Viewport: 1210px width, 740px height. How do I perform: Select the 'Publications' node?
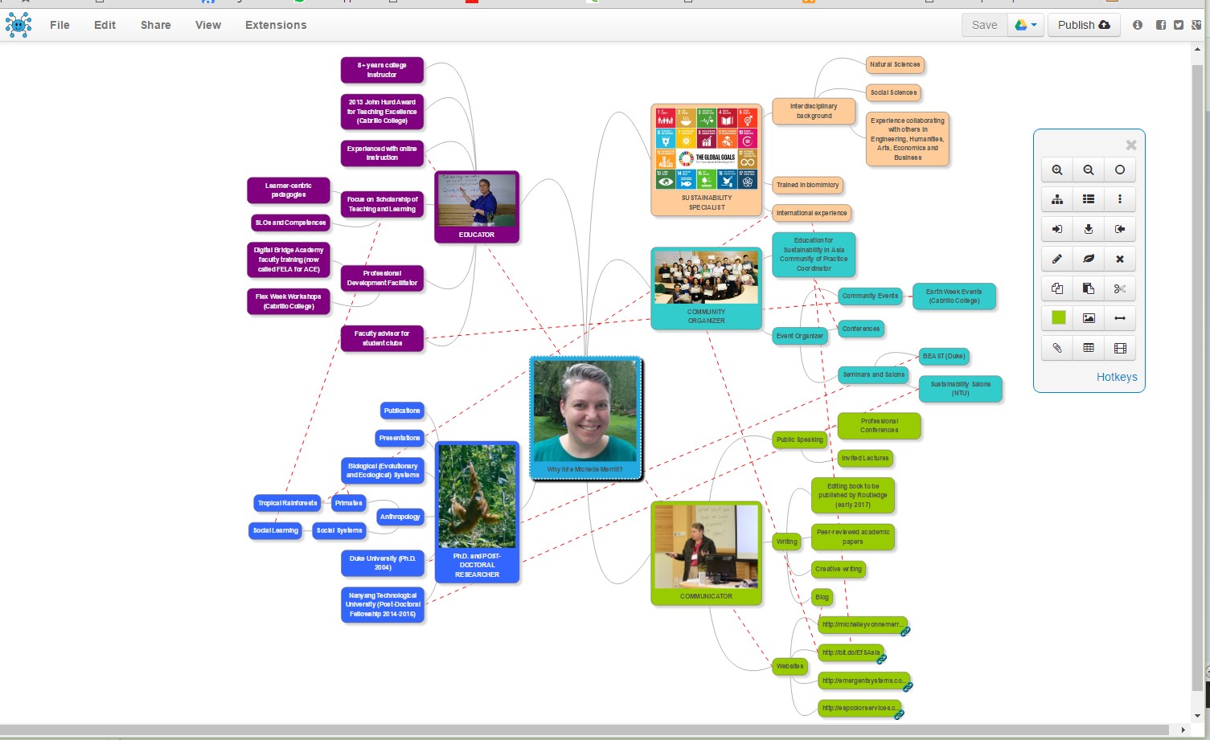click(x=402, y=411)
